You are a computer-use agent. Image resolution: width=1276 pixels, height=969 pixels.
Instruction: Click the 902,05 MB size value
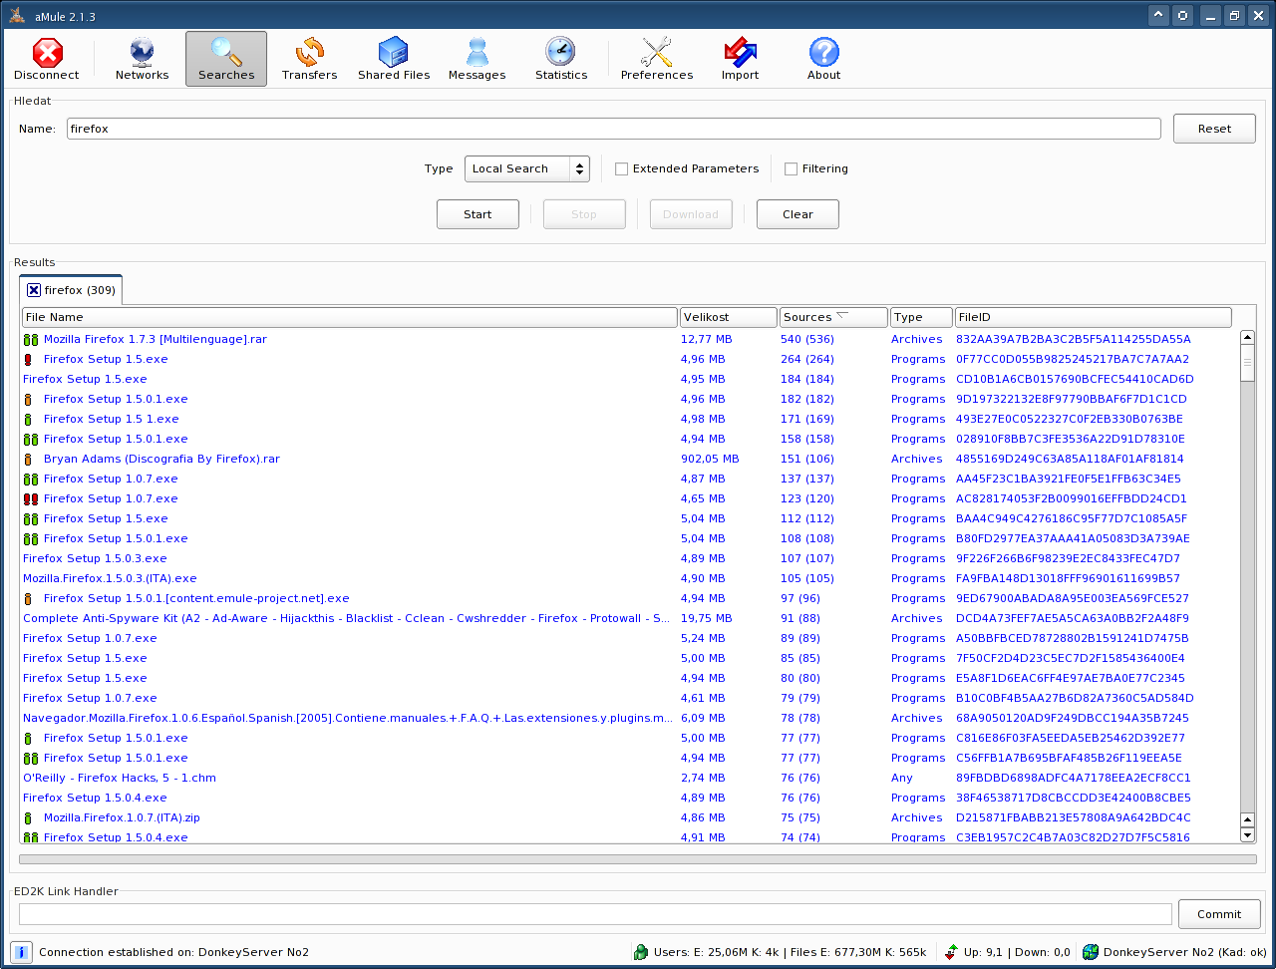[710, 459]
